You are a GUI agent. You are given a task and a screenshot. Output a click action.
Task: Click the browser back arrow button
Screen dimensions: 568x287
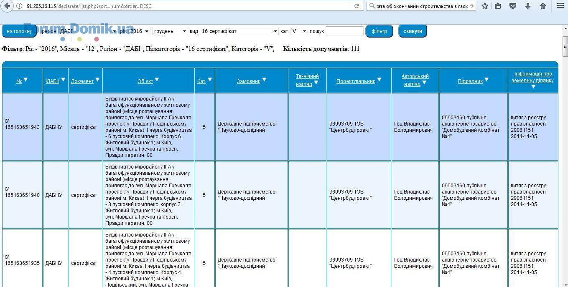point(7,6)
